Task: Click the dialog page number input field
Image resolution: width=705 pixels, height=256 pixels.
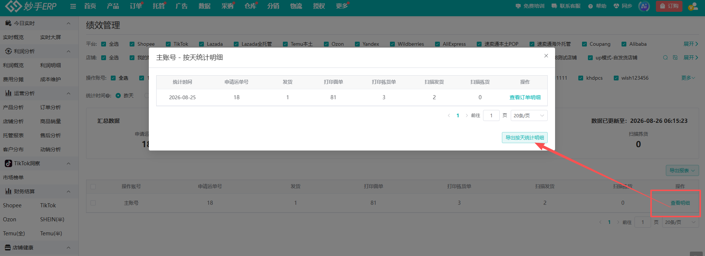Action: pos(491,115)
